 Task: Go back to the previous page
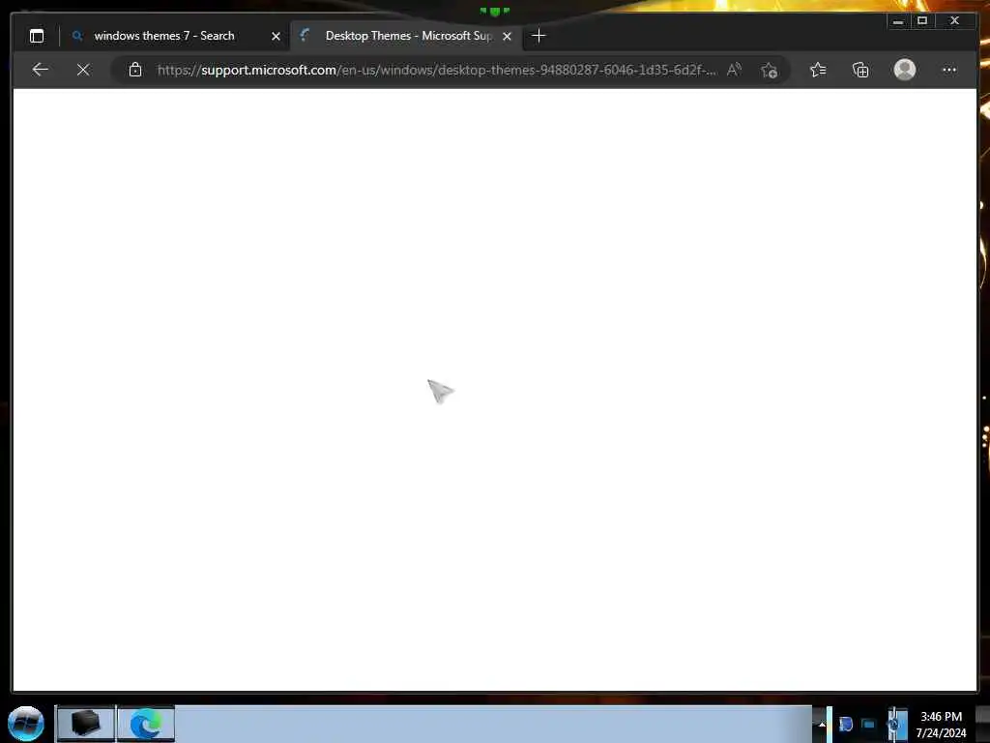[40, 70]
